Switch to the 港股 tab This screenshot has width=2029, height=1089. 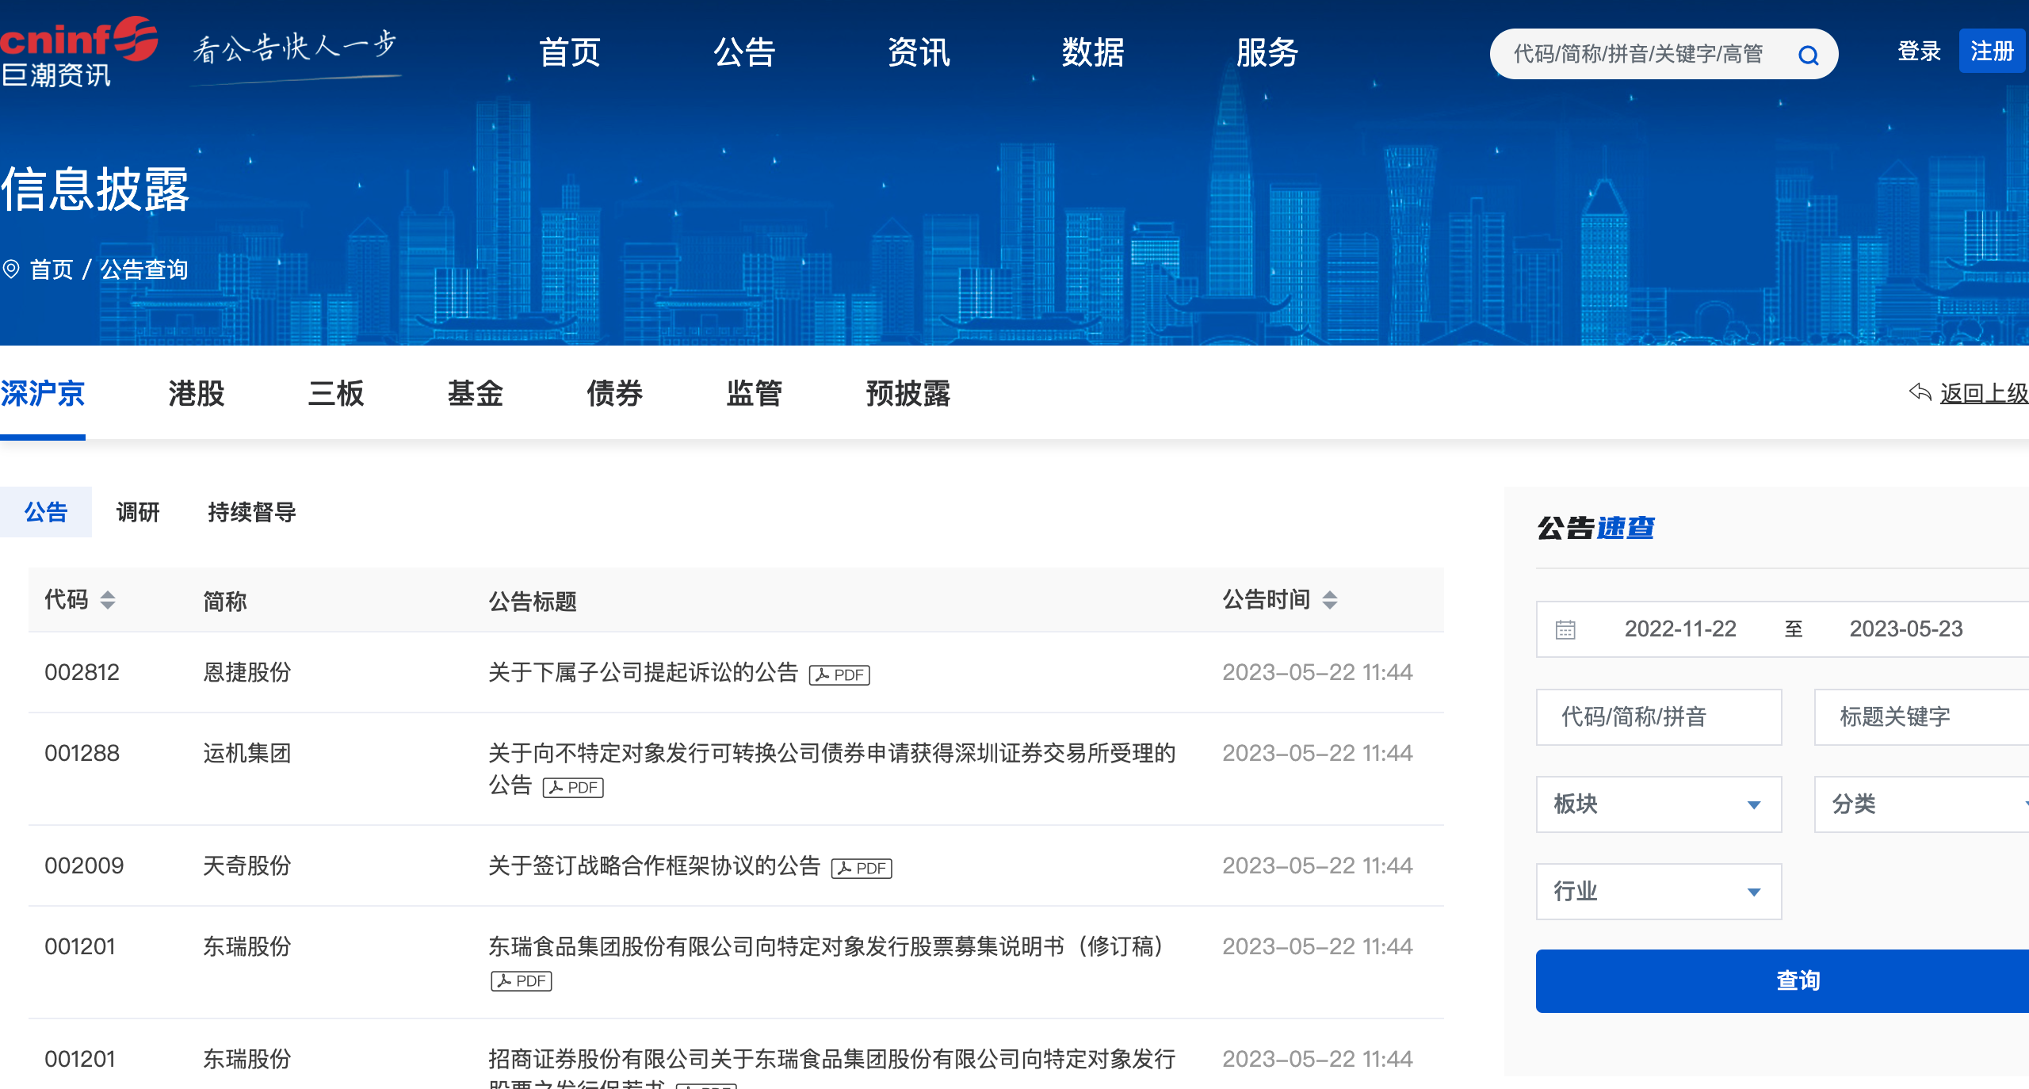click(x=197, y=393)
